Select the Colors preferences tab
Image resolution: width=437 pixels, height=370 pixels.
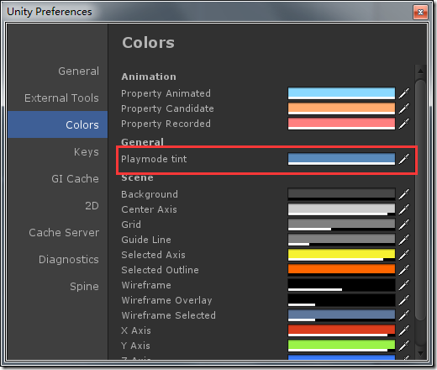(x=57, y=124)
